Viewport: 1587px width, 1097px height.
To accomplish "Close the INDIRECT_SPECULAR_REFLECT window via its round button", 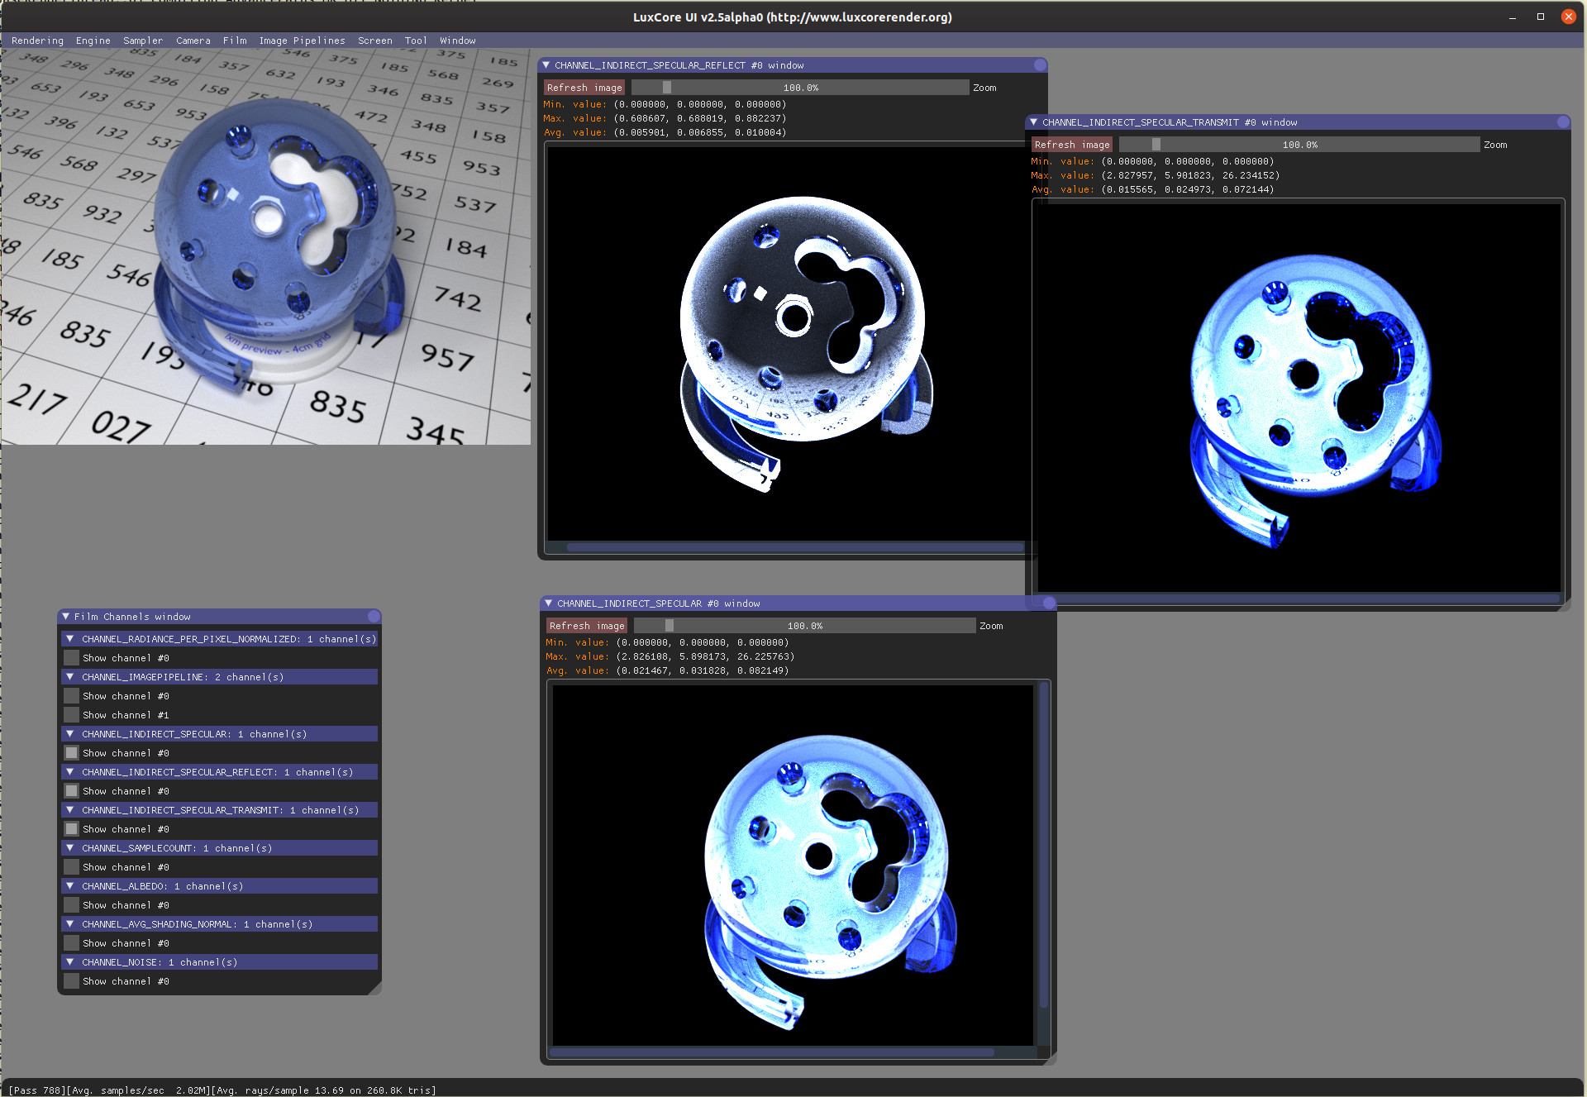I will (x=1040, y=65).
